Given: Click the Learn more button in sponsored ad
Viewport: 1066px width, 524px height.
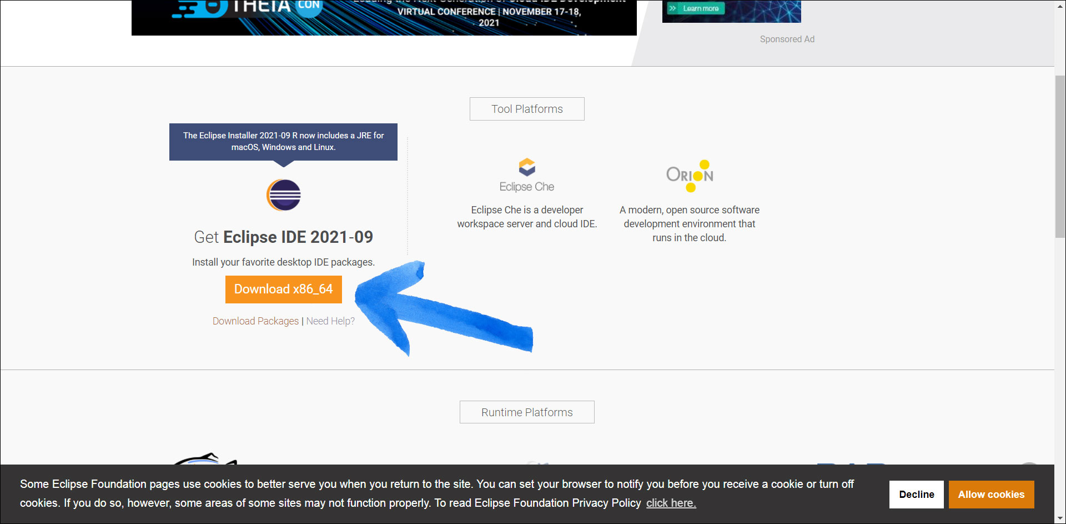Looking at the screenshot, I should pyautogui.click(x=696, y=8).
